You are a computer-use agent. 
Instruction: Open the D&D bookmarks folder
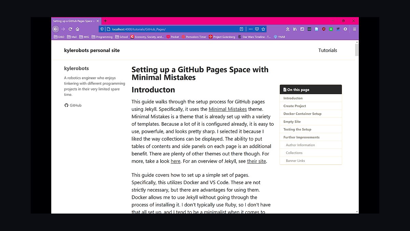(59, 37)
